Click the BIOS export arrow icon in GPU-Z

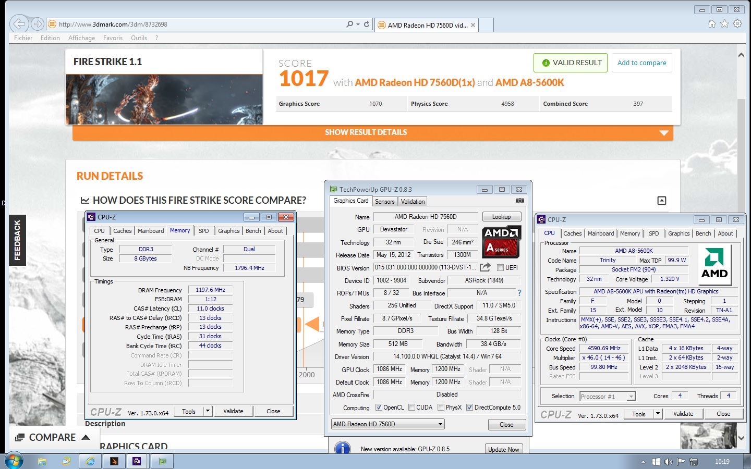485,267
